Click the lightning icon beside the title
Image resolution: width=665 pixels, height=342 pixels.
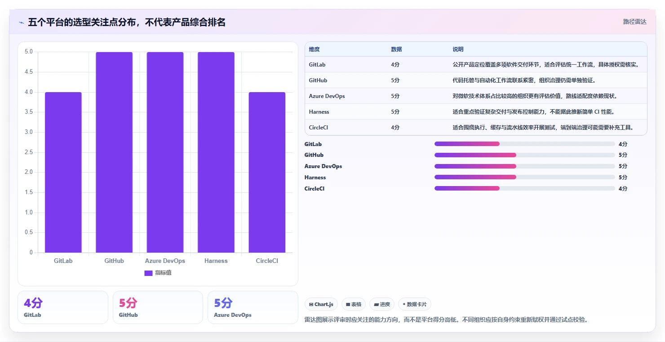[21, 22]
